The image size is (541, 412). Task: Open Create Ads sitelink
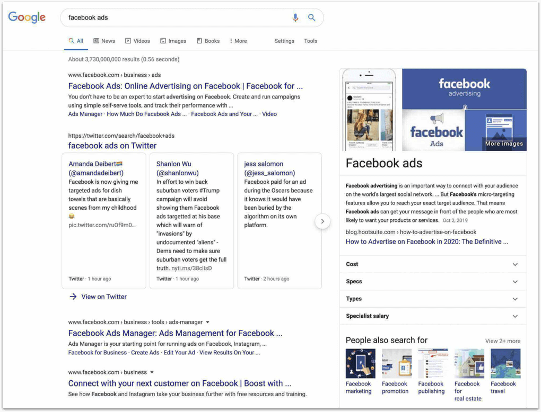(145, 353)
